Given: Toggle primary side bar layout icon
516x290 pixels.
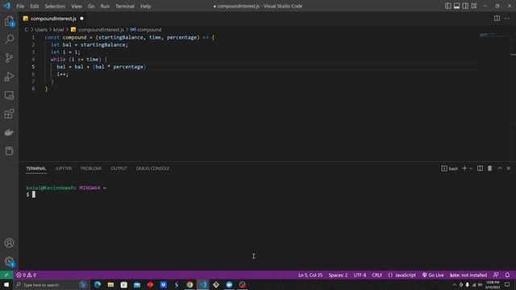Looking at the screenshot, I should [x=448, y=6].
